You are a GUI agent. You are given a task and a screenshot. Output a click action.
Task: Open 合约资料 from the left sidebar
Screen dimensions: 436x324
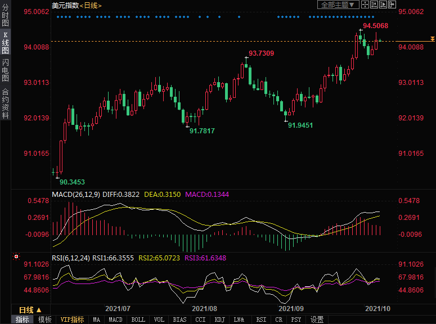point(5,103)
